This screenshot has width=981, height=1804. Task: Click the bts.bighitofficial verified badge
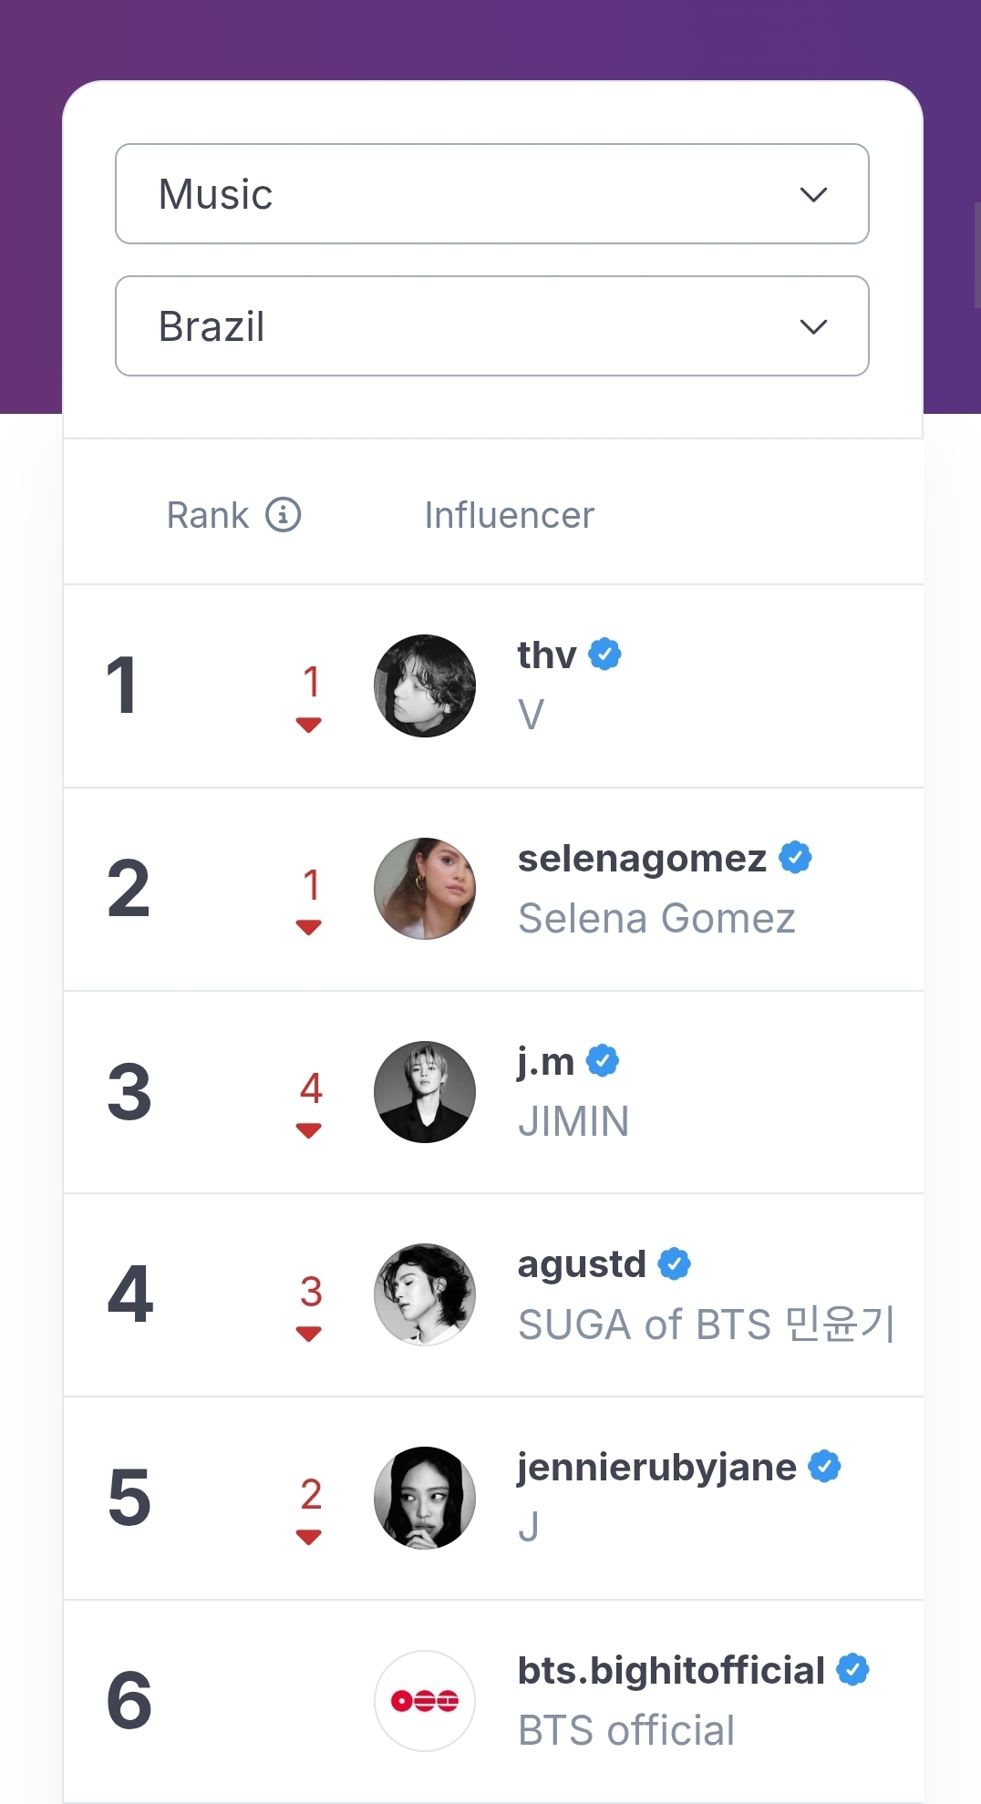[852, 1670]
